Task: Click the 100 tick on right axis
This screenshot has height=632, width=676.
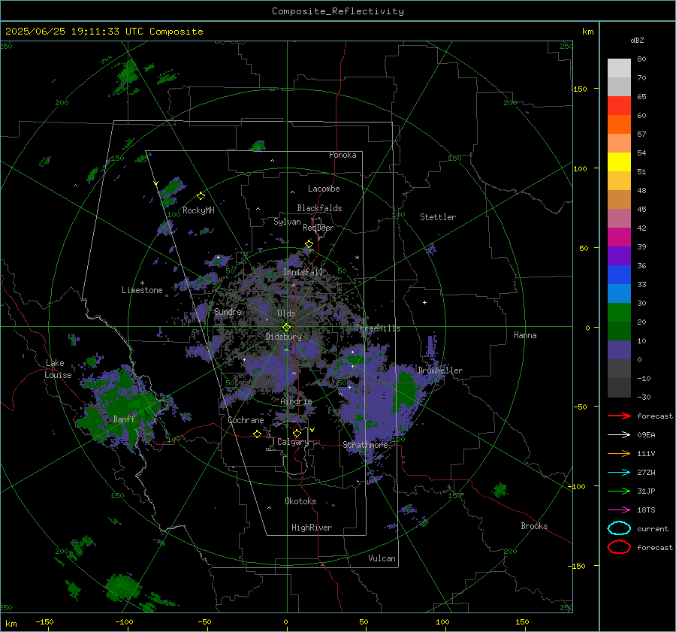Action: (580, 168)
